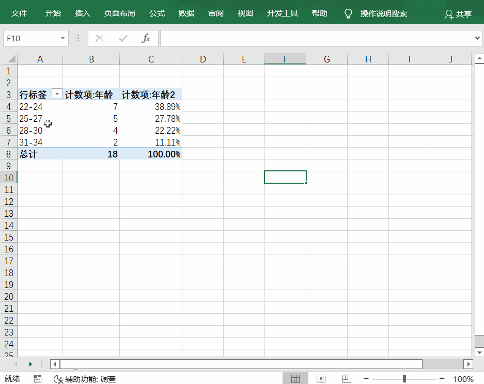Viewport: 484px width, 384px height.
Task: Click the 31-34 row label cell
Action: click(x=40, y=142)
